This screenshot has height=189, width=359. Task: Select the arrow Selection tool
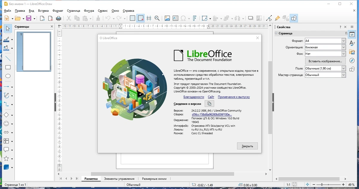coord(8,28)
